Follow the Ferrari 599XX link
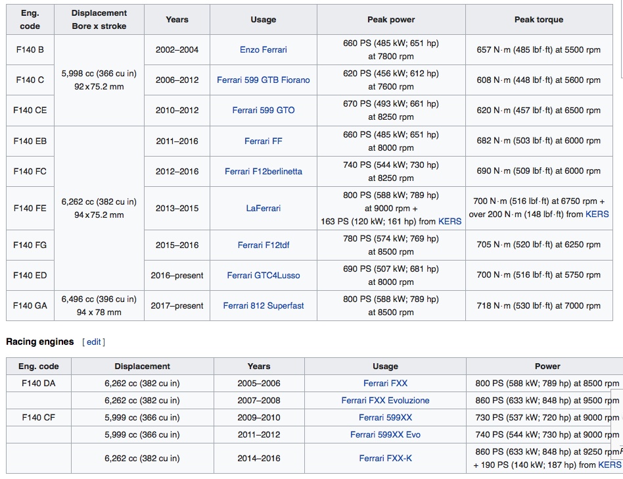 click(385, 418)
